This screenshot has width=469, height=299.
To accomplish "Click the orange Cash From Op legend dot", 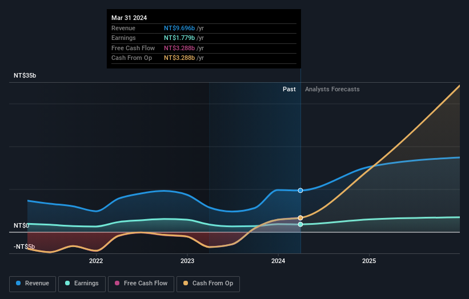I will click(x=186, y=283).
